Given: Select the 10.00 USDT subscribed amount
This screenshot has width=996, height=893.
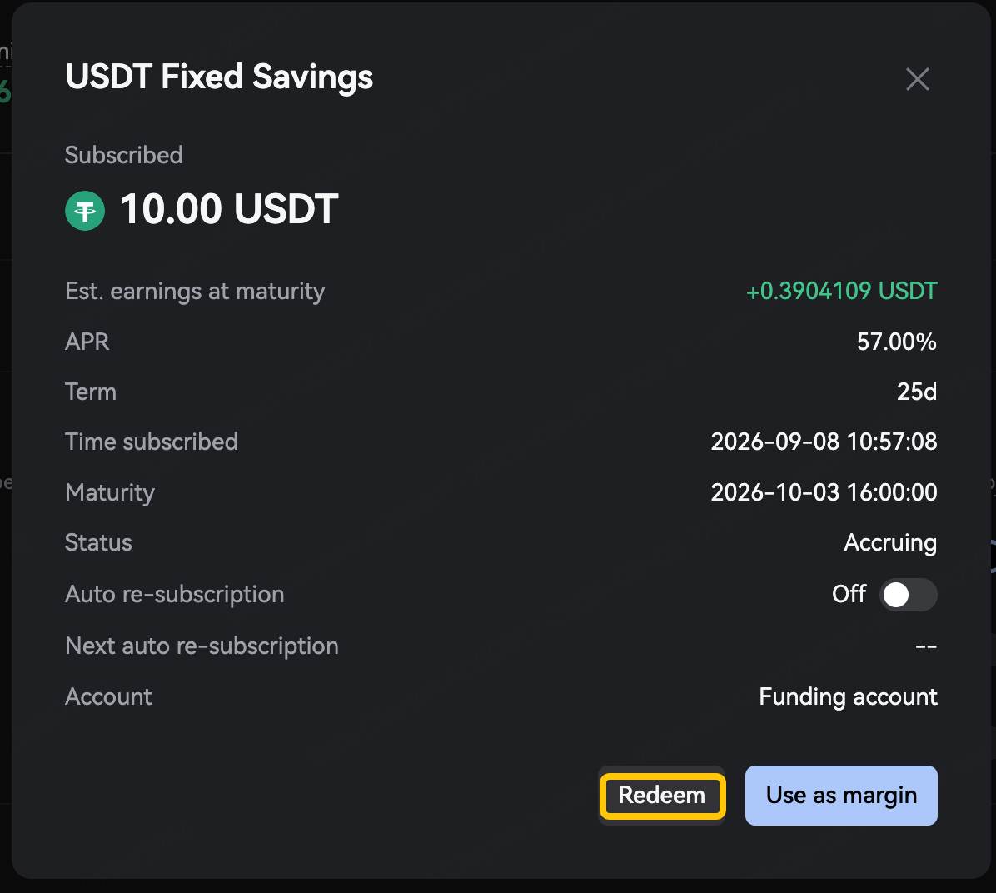Looking at the screenshot, I should coord(229,209).
